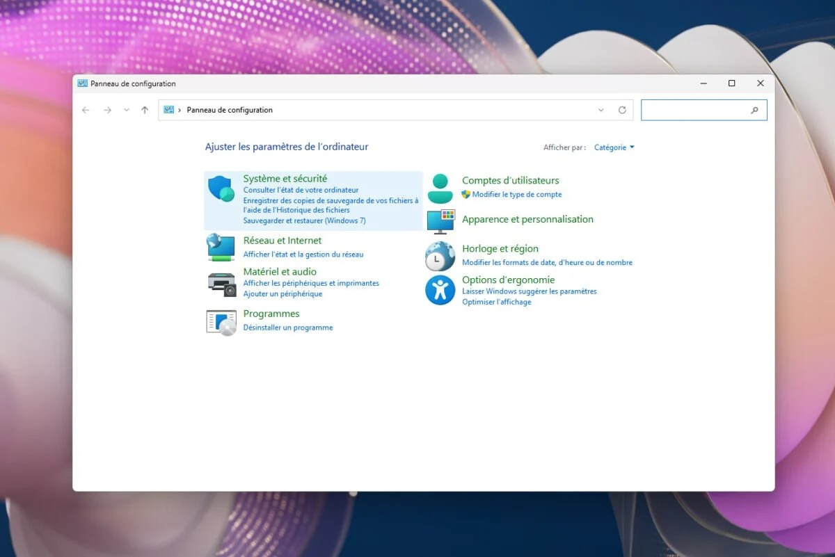Open the Programmes disc icon
Image resolution: width=835 pixels, height=557 pixels.
221,322
